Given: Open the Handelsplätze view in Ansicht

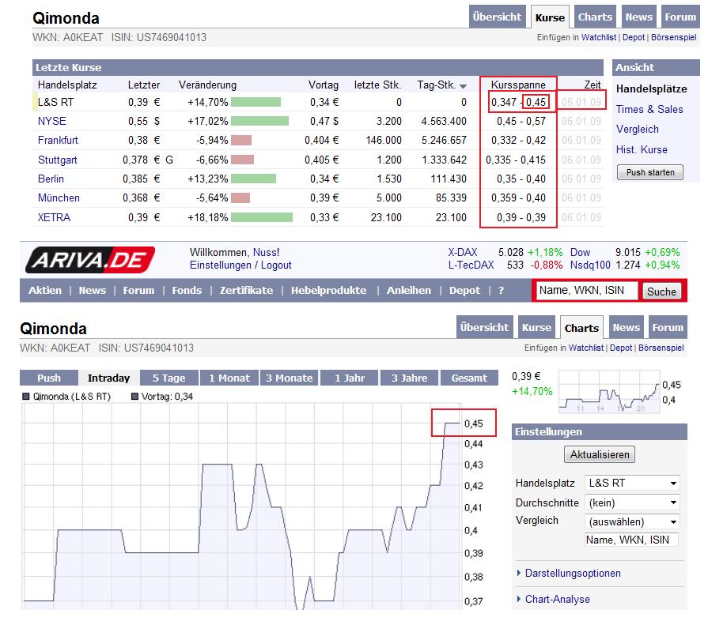Looking at the screenshot, I should pyautogui.click(x=652, y=88).
